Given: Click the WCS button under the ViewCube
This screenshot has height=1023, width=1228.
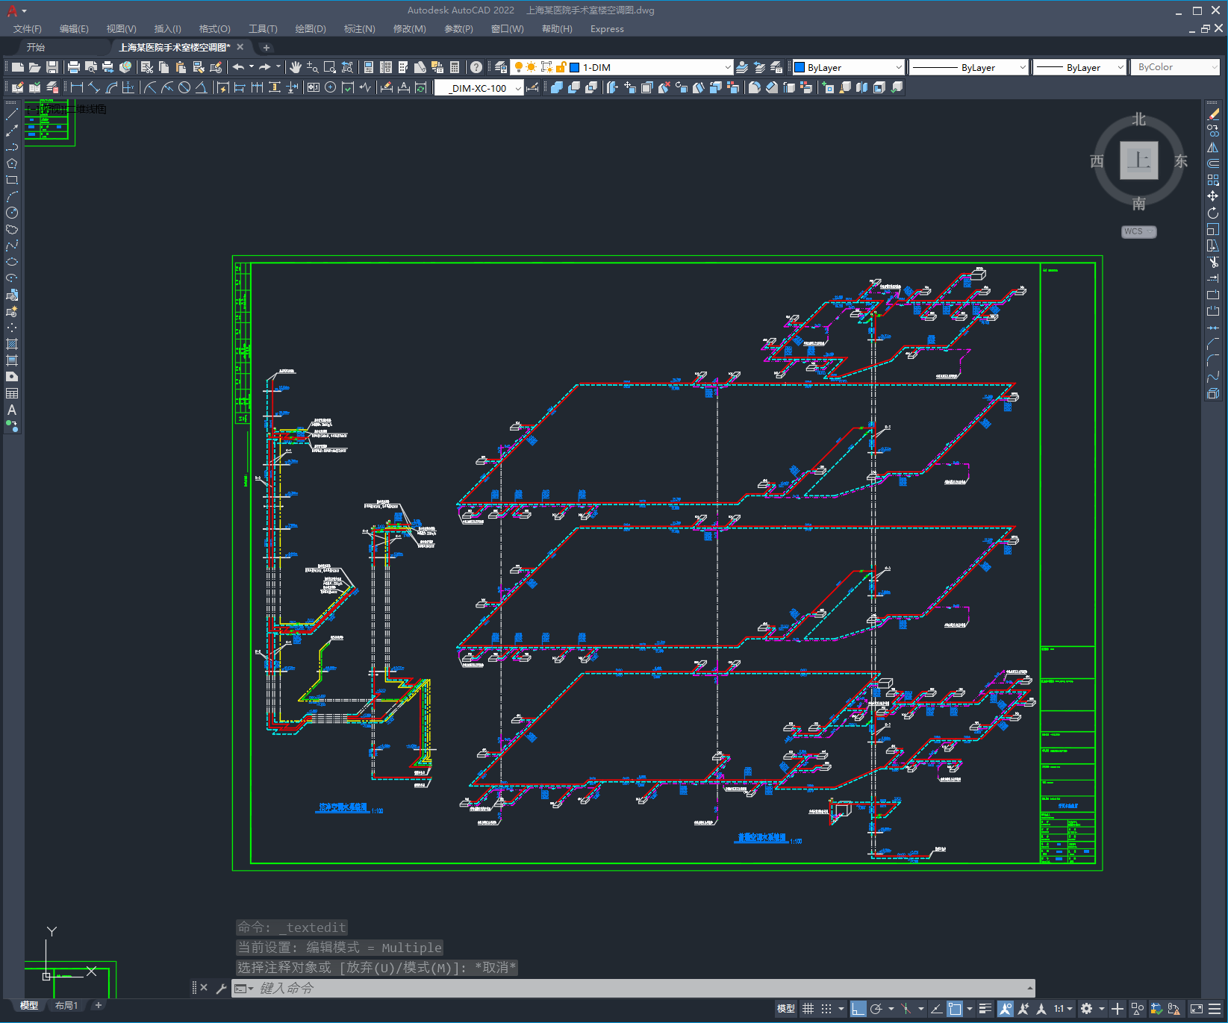Looking at the screenshot, I should [1138, 231].
